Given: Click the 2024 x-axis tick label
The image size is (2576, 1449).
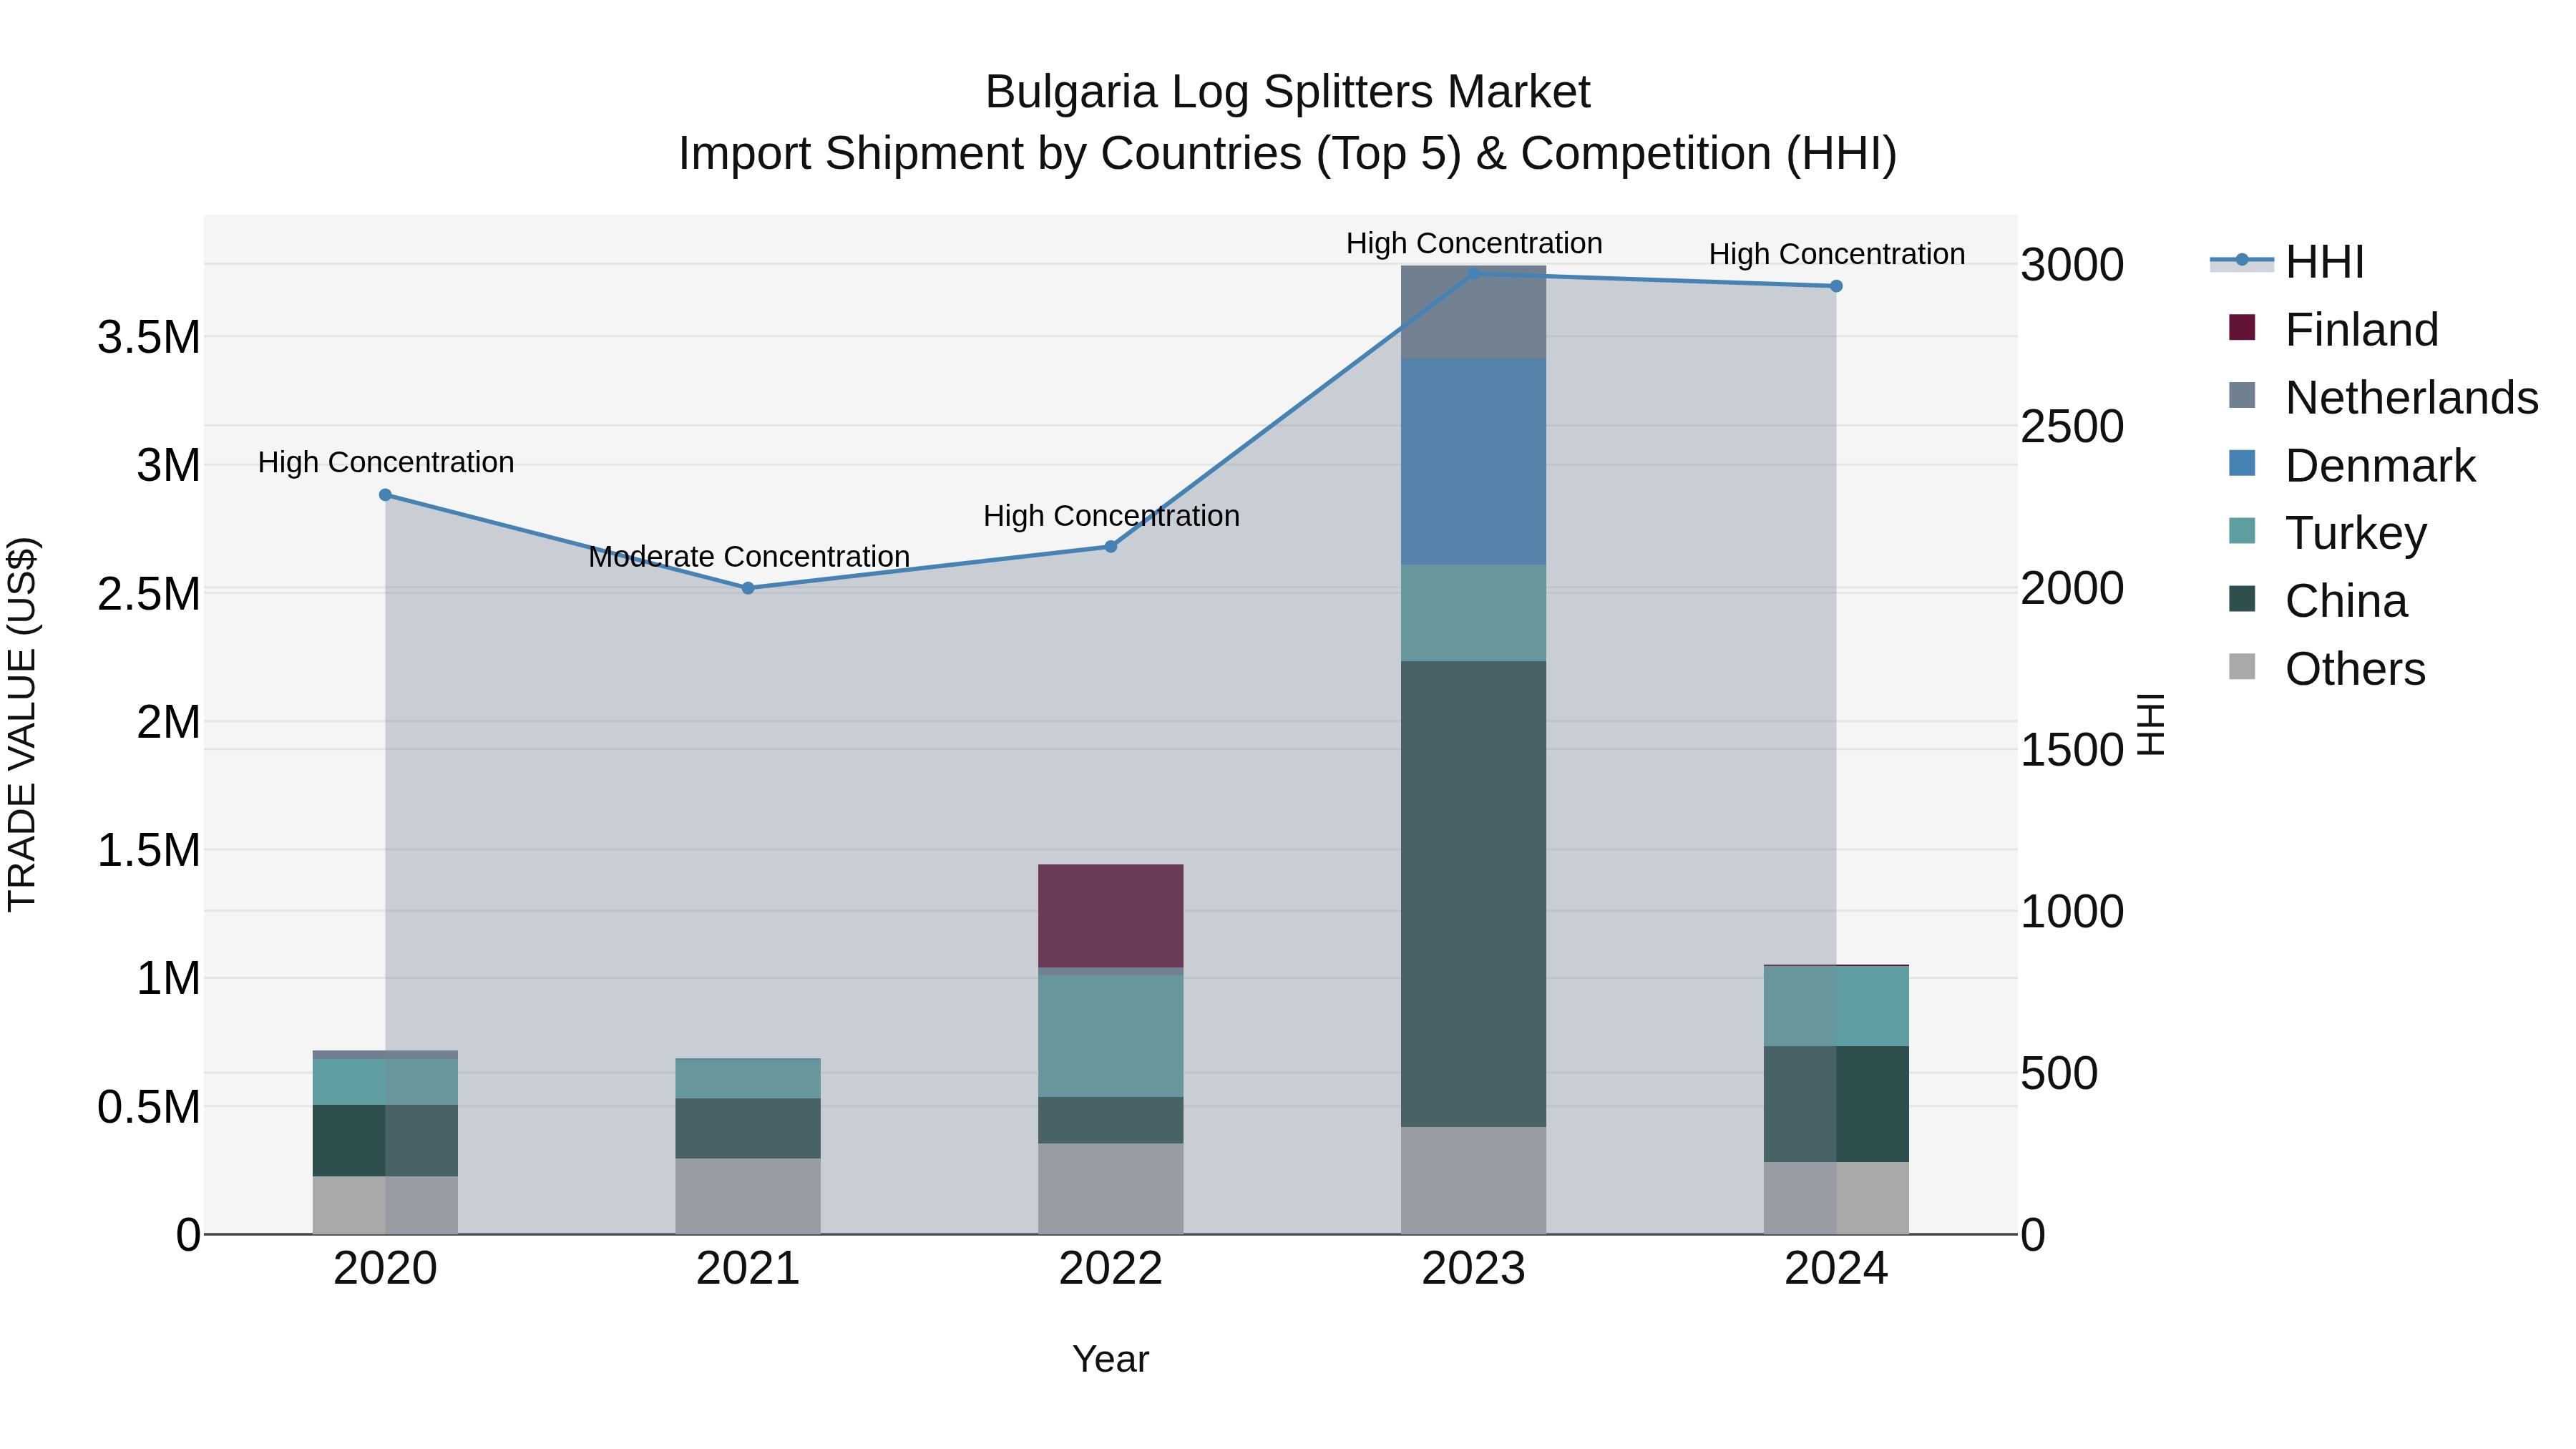Looking at the screenshot, I should click(x=1836, y=1269).
